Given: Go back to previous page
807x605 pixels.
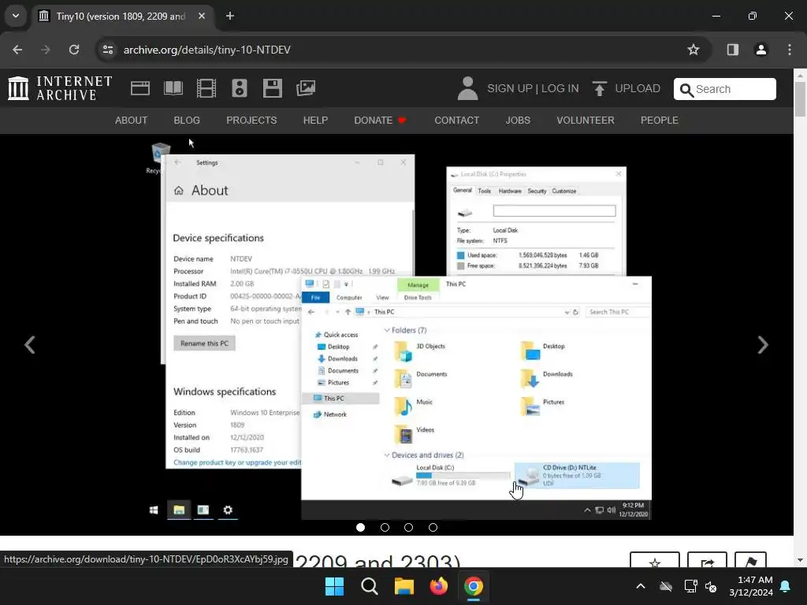Looking at the screenshot, I should 17,50.
